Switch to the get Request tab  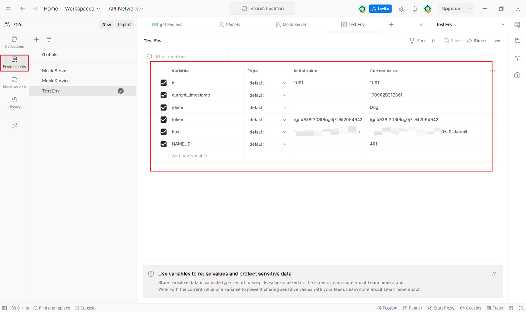pos(167,25)
